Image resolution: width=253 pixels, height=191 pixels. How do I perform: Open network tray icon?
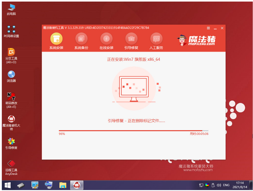(201, 185)
